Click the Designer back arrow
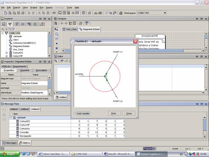This screenshot has height=157, width=209. click(62, 23)
